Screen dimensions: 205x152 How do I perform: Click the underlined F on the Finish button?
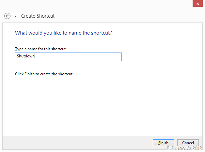pyautogui.click(x=159, y=143)
